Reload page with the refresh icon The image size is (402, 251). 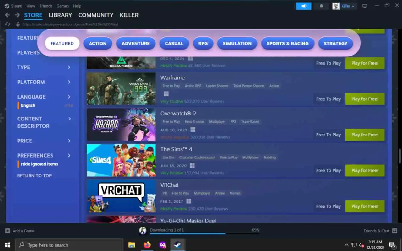click(8, 24)
